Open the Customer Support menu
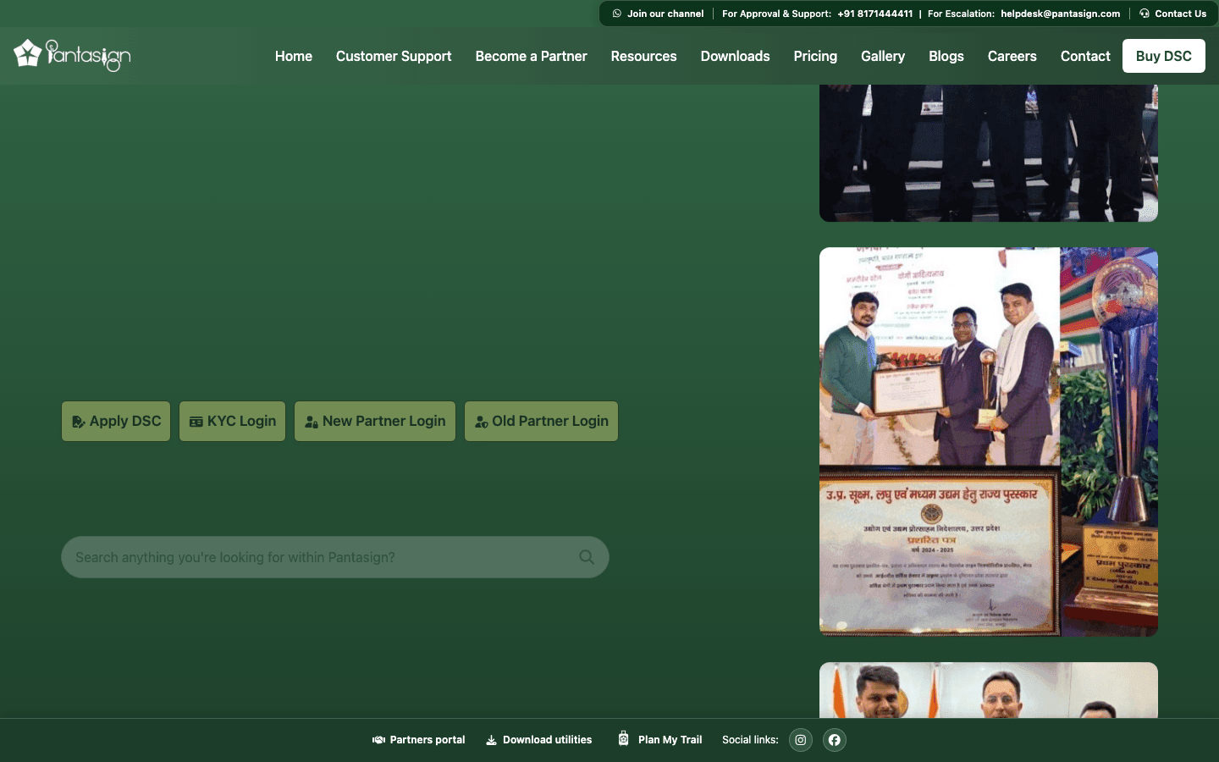 click(x=394, y=56)
